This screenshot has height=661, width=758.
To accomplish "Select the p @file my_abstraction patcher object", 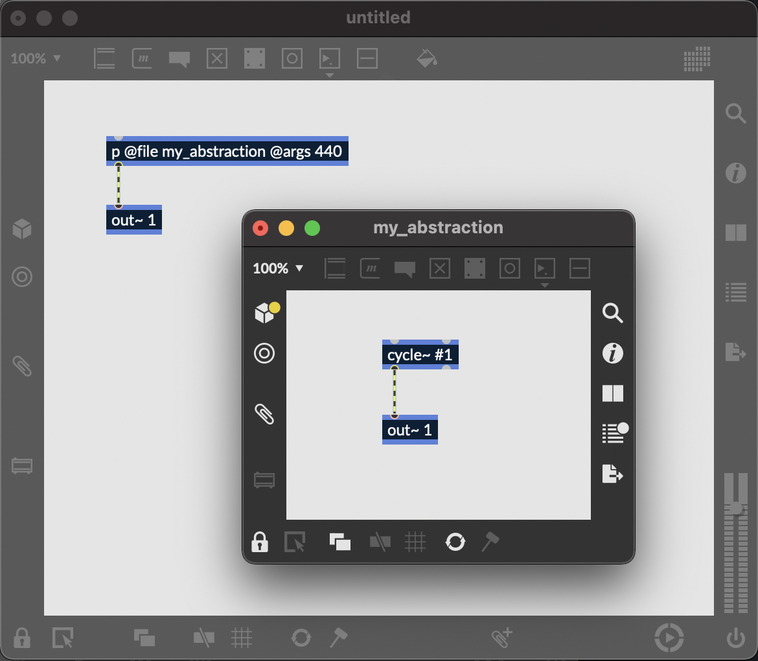I will pos(227,151).
